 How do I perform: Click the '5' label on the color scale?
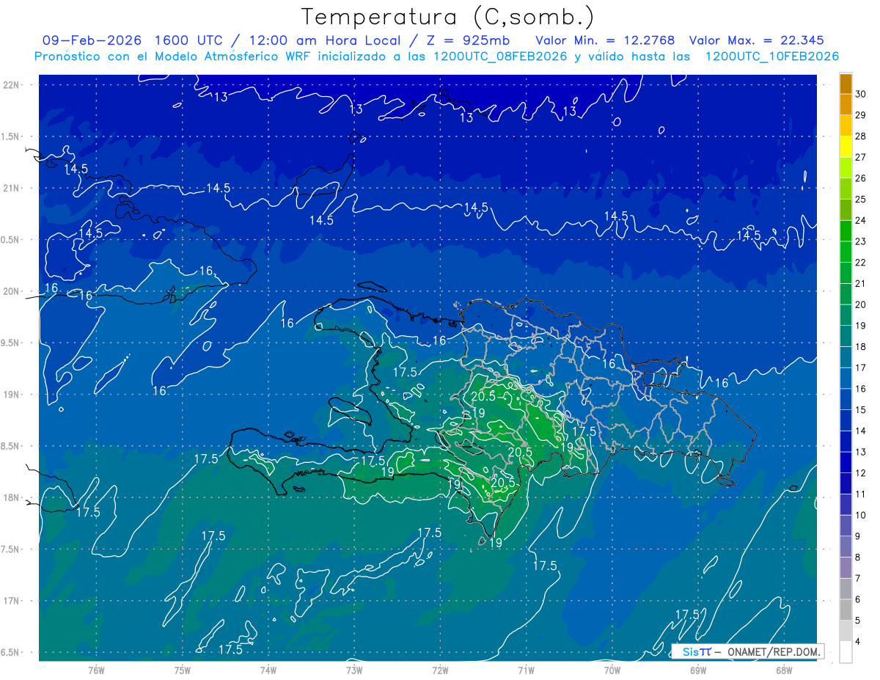(859, 621)
